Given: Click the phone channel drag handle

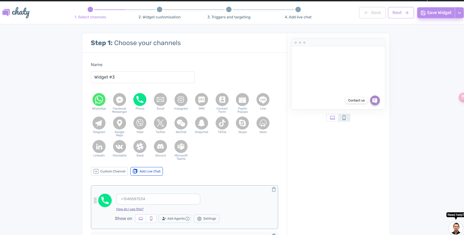Looking at the screenshot, I should point(95,200).
